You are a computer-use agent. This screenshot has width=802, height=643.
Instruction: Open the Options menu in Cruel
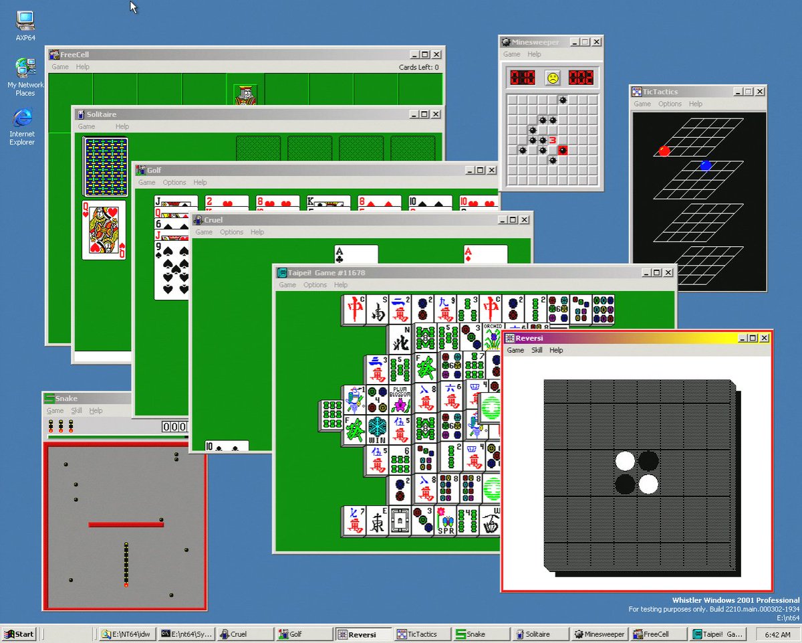pos(231,232)
